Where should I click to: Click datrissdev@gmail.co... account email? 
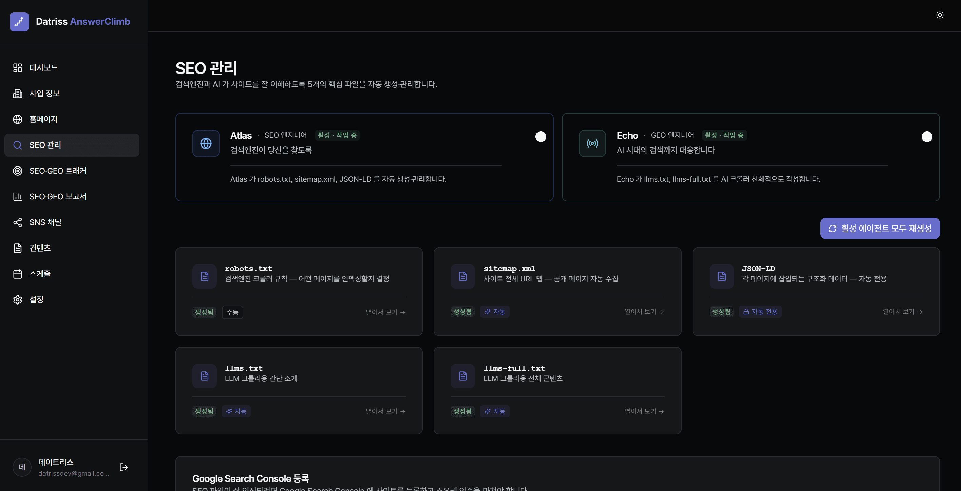coord(74,473)
